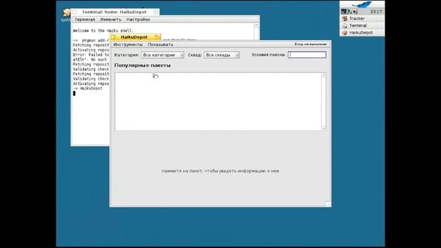This screenshot has height=248, width=441.
Task: Switch to HaikuDepot in the Deskbar
Action: (x=362, y=32)
